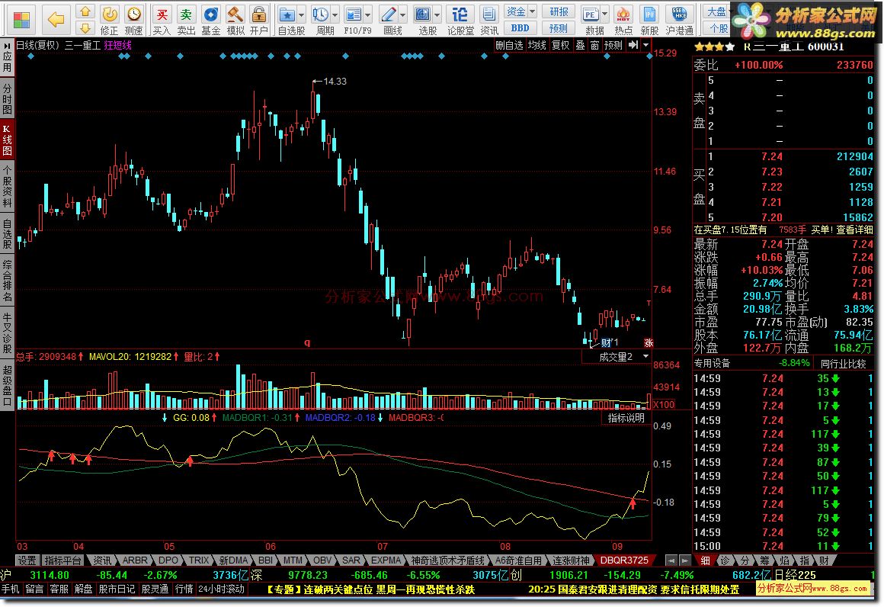Screen dimensions: 884x607
Task: Select the 画线 drawing pencil icon
Action: click(x=388, y=14)
